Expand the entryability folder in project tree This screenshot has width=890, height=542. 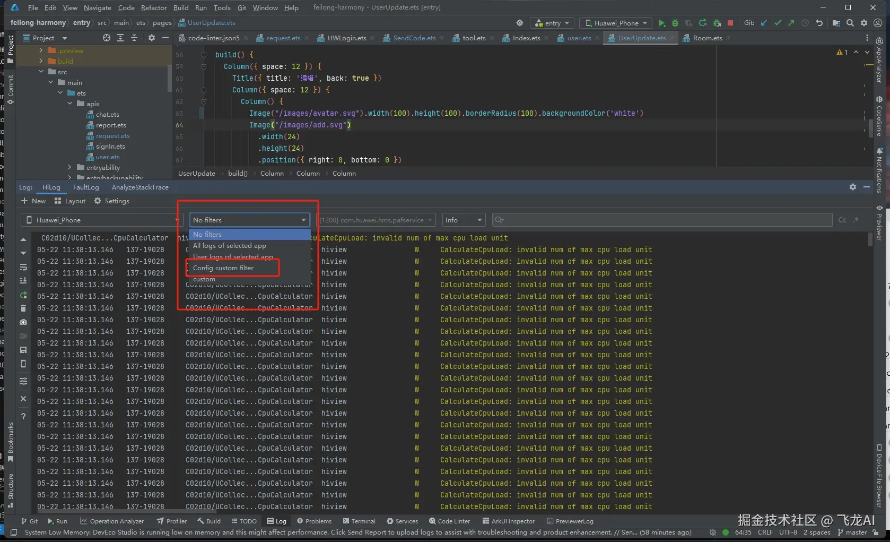(x=69, y=168)
